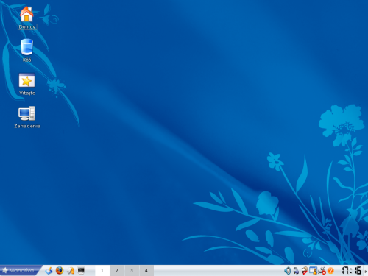The width and height of the screenshot is (368, 276).
Task: Launch Firefox from the panel
Action: click(x=60, y=271)
